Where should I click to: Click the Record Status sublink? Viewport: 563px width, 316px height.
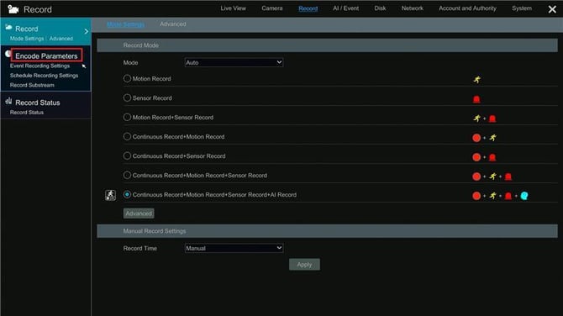(x=27, y=113)
